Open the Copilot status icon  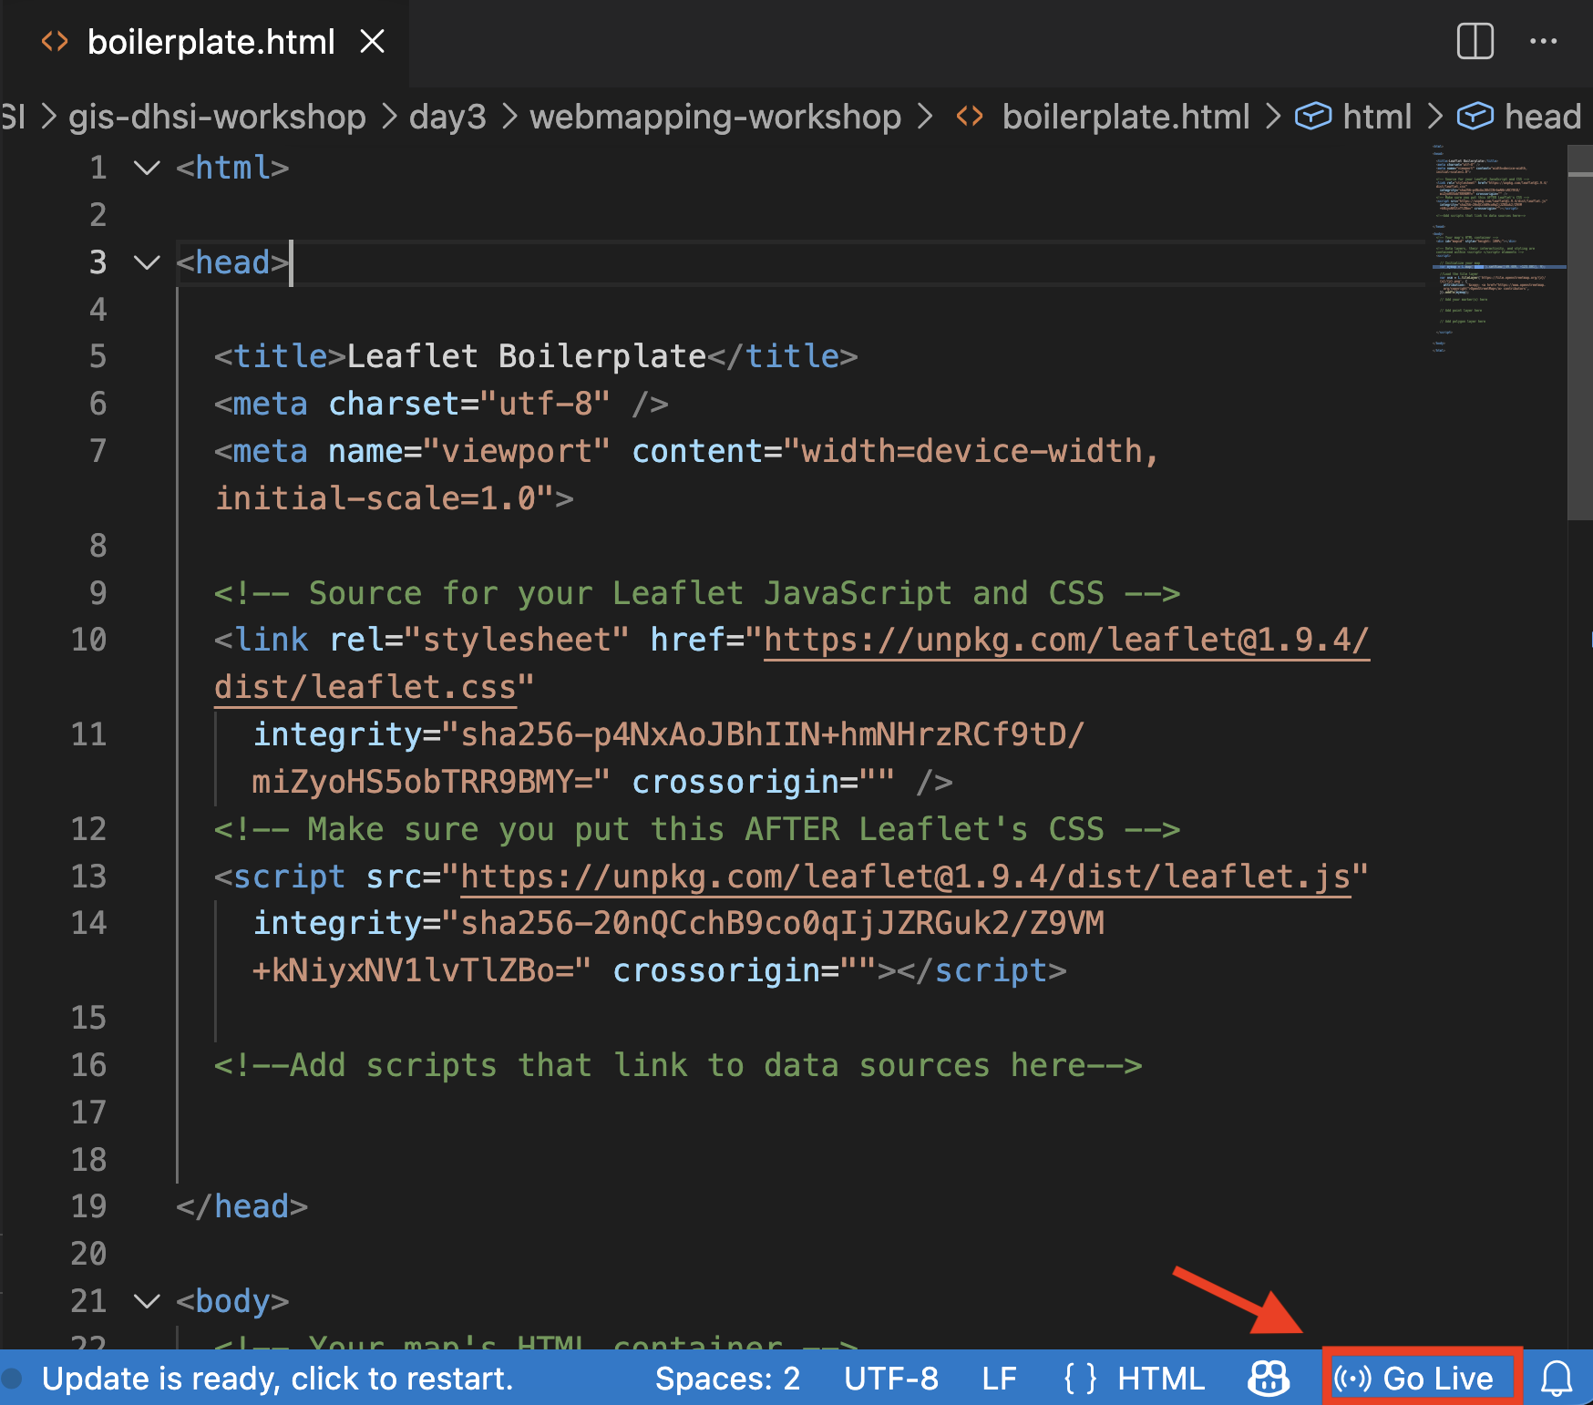click(x=1268, y=1379)
